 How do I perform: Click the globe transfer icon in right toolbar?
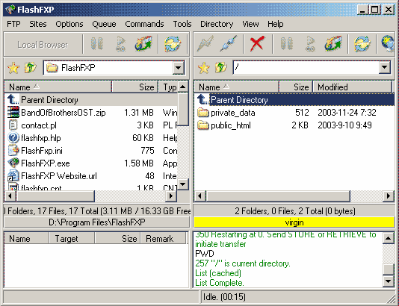[x=333, y=44]
